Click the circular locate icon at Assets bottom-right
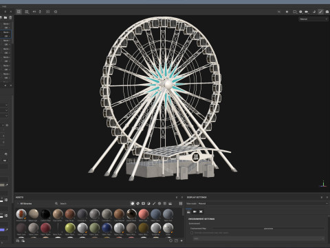Screen dimensions: 330x248 (170, 240)
